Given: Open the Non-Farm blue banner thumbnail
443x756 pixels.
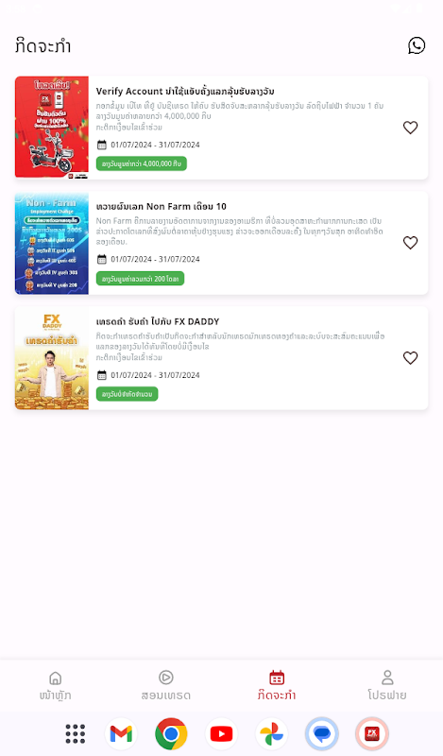Looking at the screenshot, I should pos(52,243).
